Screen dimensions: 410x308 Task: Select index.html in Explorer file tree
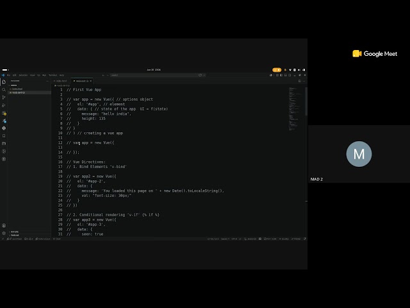pyautogui.click(x=29, y=89)
